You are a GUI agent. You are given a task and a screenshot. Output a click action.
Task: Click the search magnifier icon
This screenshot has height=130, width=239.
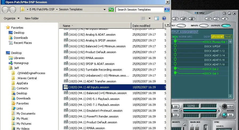click(167, 10)
